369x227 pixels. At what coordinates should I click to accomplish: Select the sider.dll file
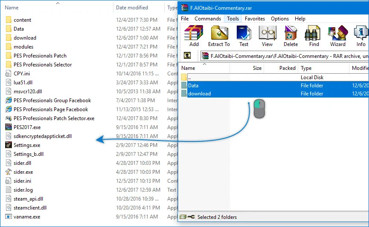point(22,163)
